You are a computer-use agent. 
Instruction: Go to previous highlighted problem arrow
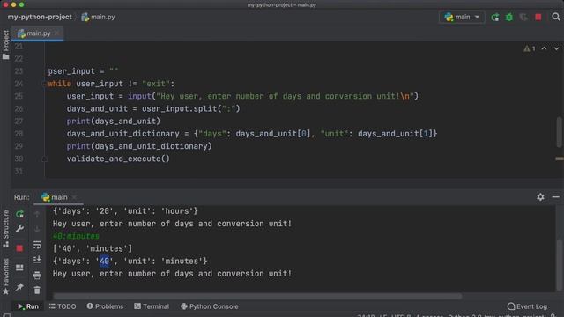click(545, 48)
